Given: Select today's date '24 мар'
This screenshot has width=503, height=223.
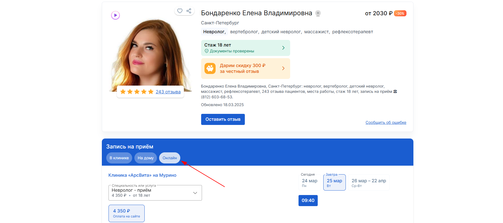Looking at the screenshot, I should click(x=310, y=182).
